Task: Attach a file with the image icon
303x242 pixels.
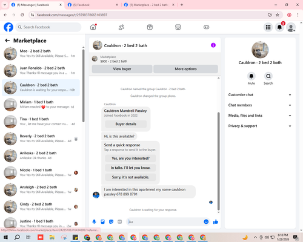Action: (x=102, y=222)
